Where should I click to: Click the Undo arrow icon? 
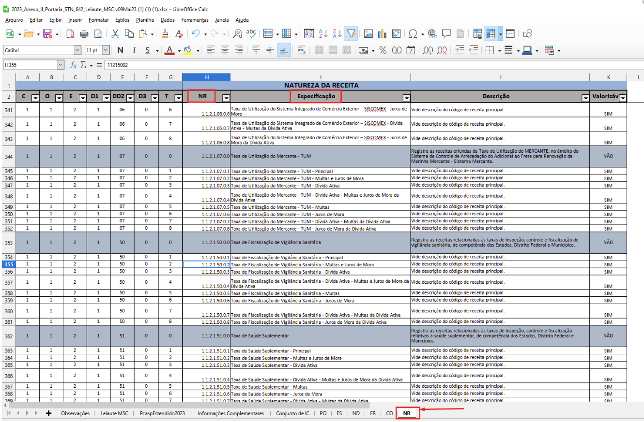coord(195,33)
